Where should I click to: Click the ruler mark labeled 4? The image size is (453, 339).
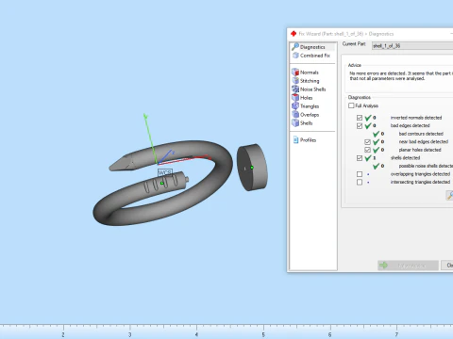pyautogui.click(x=196, y=334)
